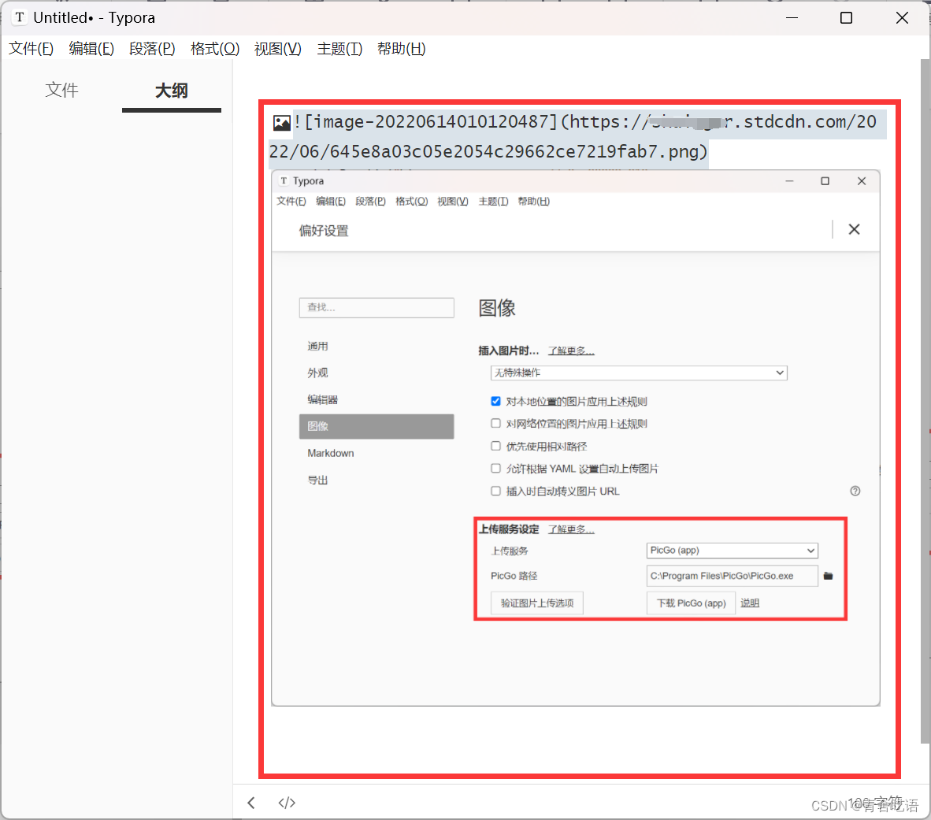
Task: Uncheck 对本地位置的图片应用上述规则
Action: 495,401
